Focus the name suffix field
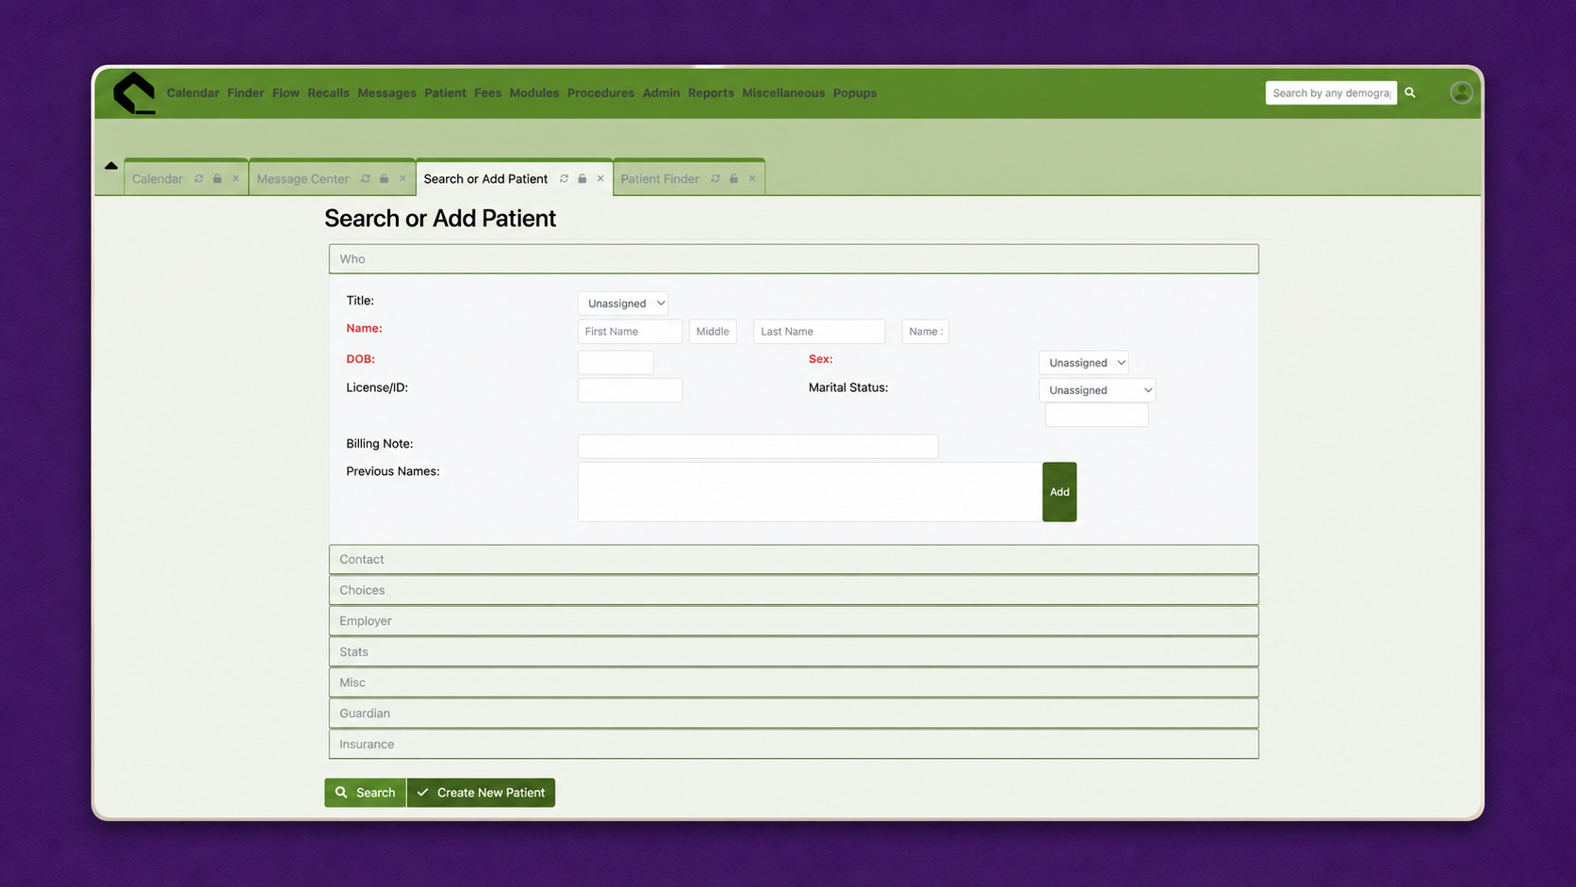This screenshot has width=1576, height=887. (925, 332)
